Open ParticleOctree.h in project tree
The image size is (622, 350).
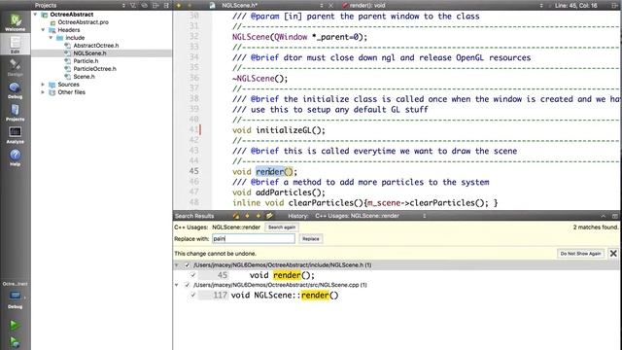pos(94,69)
